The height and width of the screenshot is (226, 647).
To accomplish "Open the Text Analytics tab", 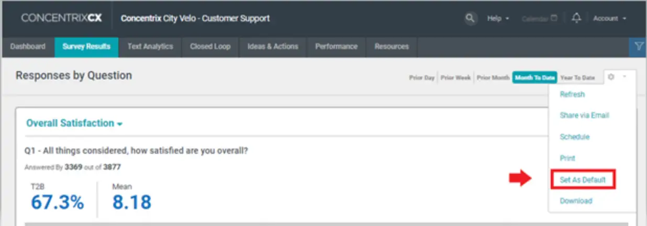I will (150, 47).
